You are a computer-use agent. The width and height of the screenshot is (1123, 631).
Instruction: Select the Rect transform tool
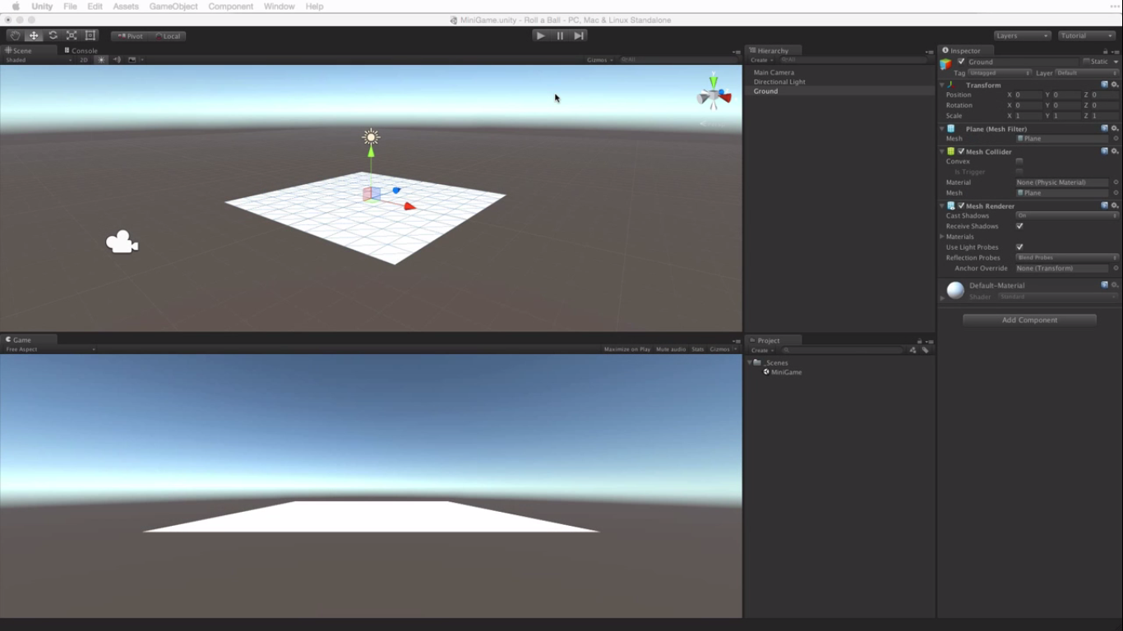[90, 35]
